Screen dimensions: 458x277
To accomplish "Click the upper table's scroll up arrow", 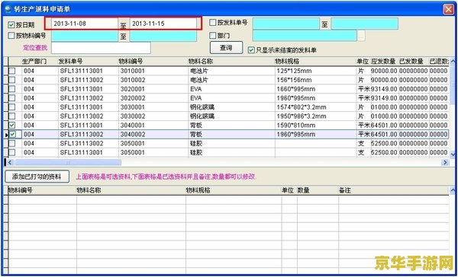I will pos(453,61).
